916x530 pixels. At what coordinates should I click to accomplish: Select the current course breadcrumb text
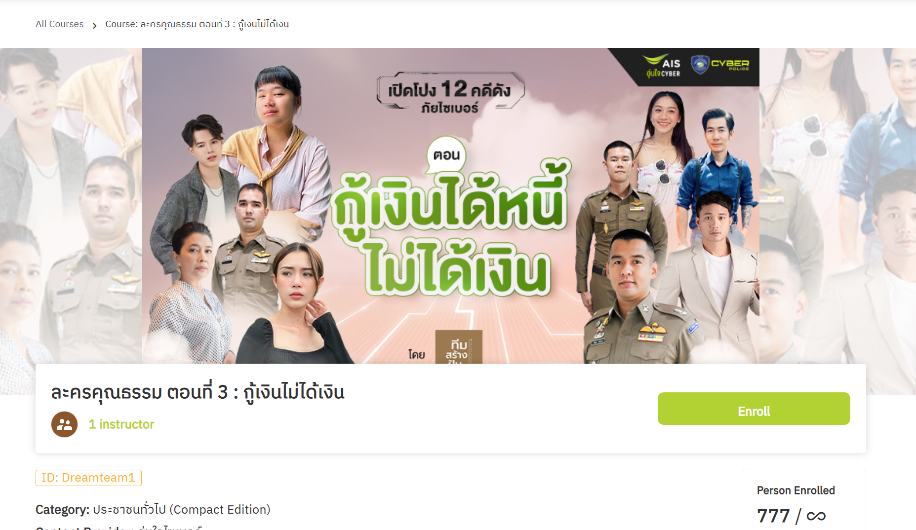[x=197, y=24]
